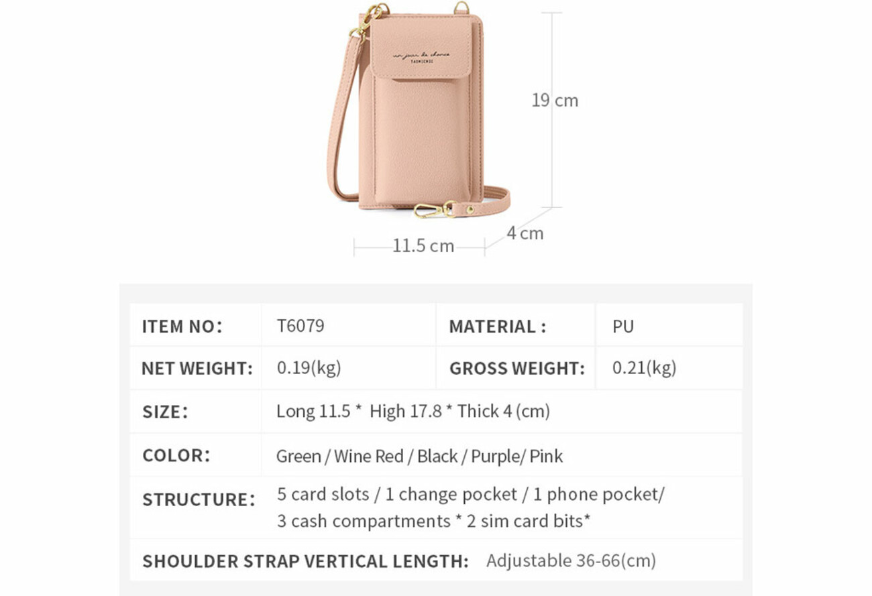
Task: Click the script logo on bag flap
Action: 421,56
